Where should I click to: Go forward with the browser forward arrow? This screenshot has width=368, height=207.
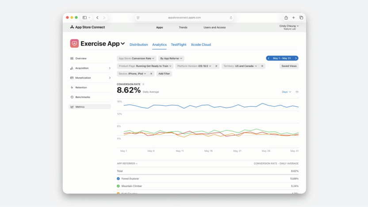click(x=104, y=18)
